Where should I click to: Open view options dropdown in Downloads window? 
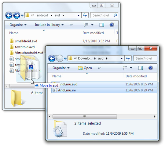[131, 68]
